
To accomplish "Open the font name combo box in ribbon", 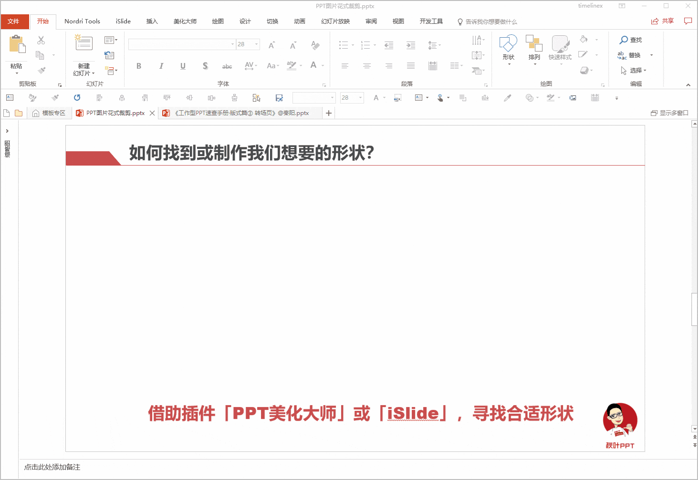I will click(182, 44).
